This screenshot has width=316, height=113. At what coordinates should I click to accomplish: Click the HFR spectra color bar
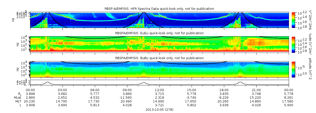click(x=293, y=20)
